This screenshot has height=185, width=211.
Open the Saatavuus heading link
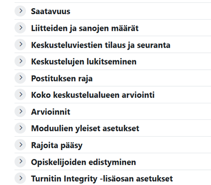tap(50, 11)
